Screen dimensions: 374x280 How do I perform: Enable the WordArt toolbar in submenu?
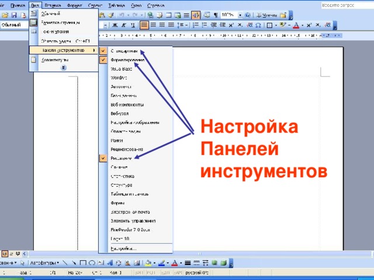[136, 78]
